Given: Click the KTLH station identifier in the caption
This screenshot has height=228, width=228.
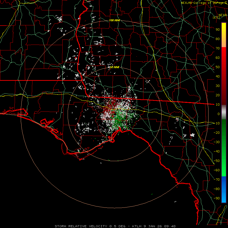Looking at the screenshot, I should (x=137, y=226).
